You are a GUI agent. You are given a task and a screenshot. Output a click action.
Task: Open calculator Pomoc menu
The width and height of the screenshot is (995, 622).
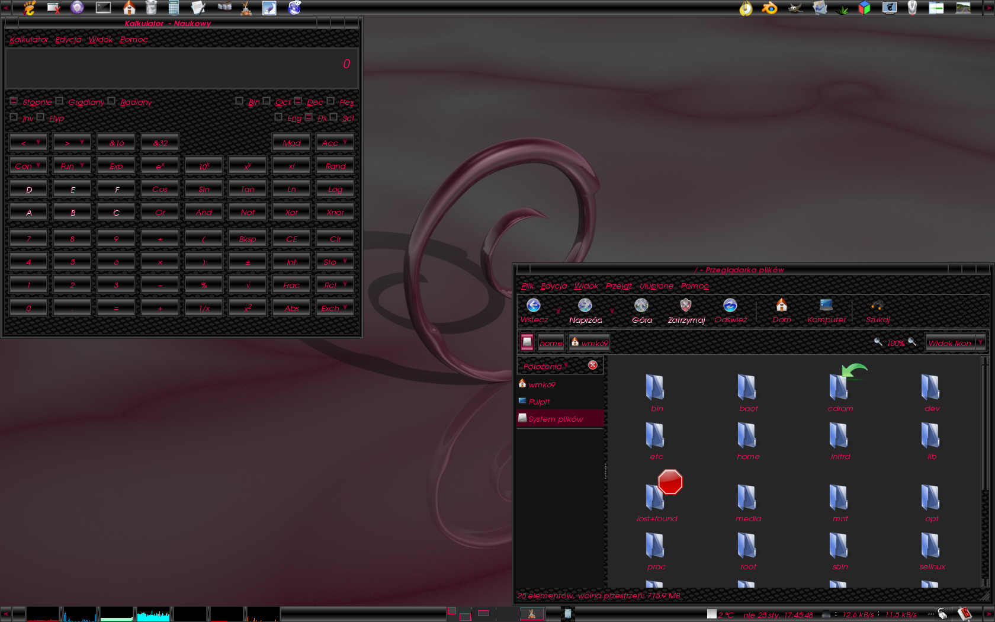(133, 40)
